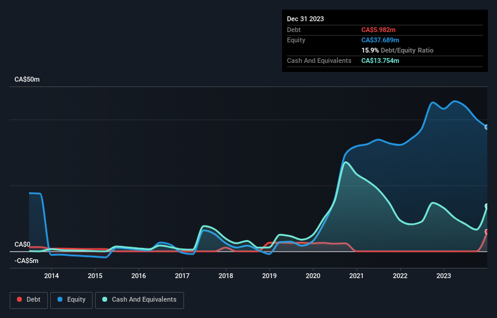
Task: Click the 2017 x-axis label
Action: (x=182, y=276)
